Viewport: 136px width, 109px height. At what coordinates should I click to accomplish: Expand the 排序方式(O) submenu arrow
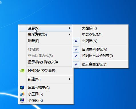(x=70, y=35)
